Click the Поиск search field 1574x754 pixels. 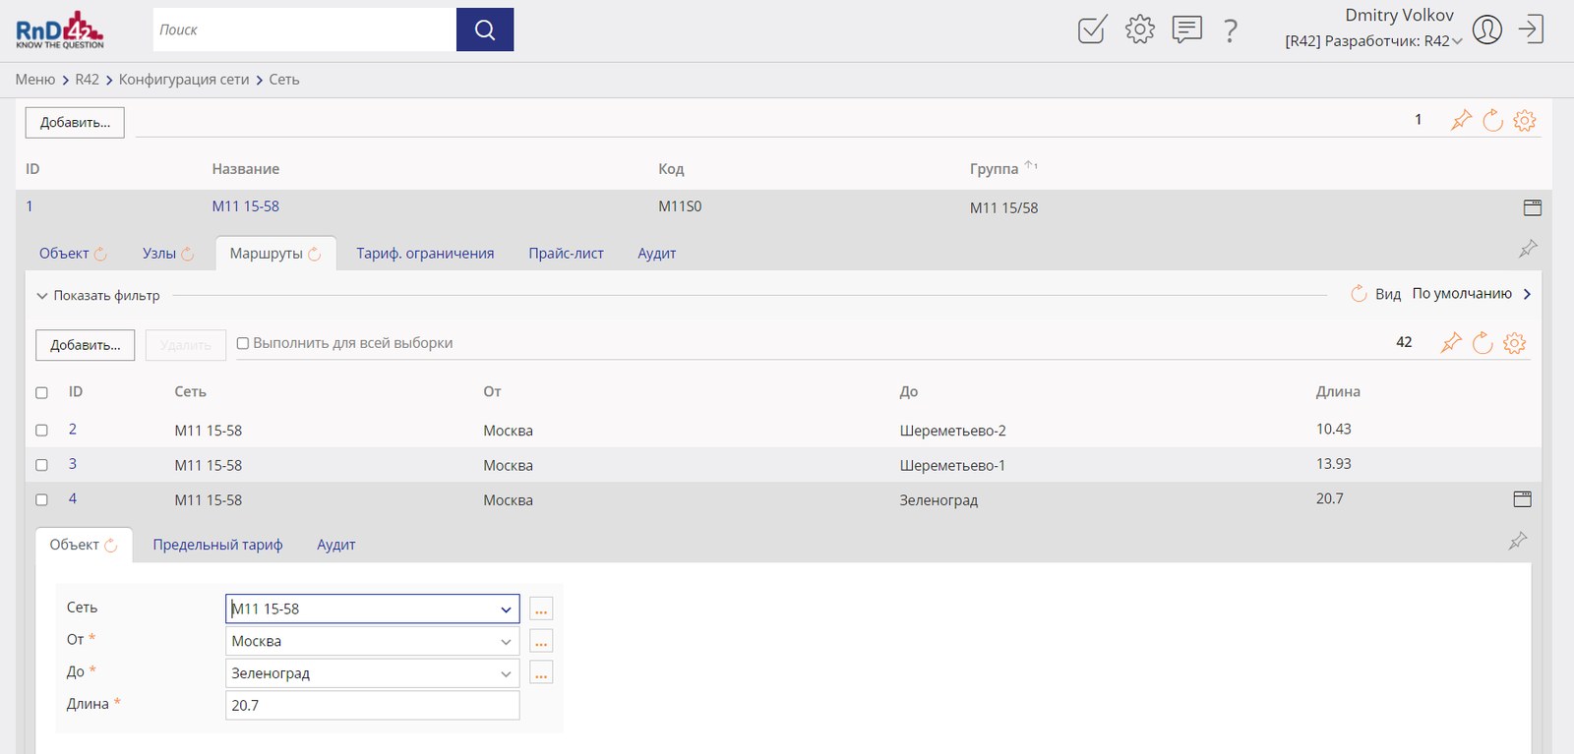click(x=304, y=29)
